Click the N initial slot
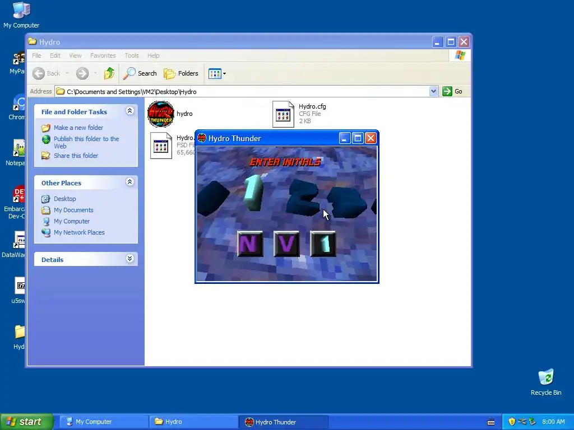The image size is (574, 430). click(x=249, y=244)
